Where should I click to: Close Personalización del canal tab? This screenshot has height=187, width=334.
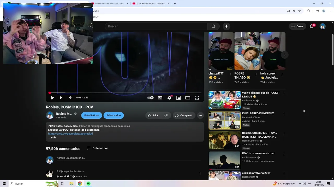click(127, 4)
